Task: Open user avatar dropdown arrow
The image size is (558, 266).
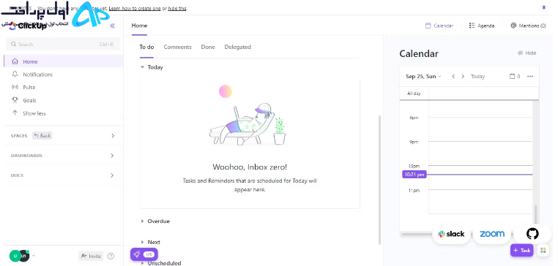Action: [x=34, y=256]
